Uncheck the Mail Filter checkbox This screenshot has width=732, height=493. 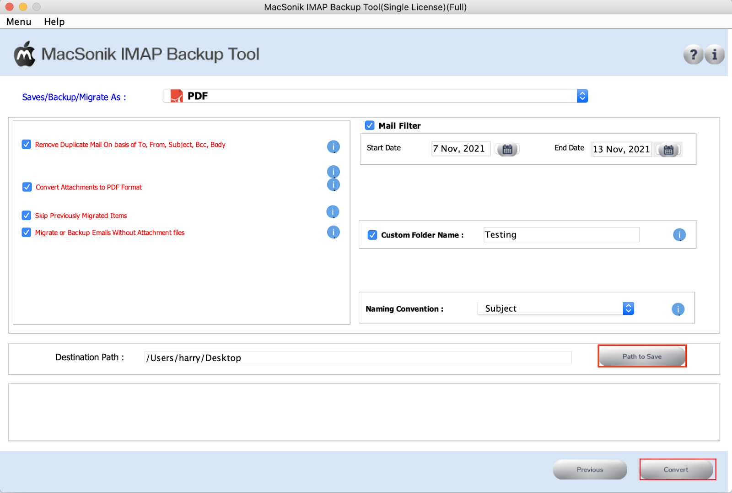click(x=370, y=125)
